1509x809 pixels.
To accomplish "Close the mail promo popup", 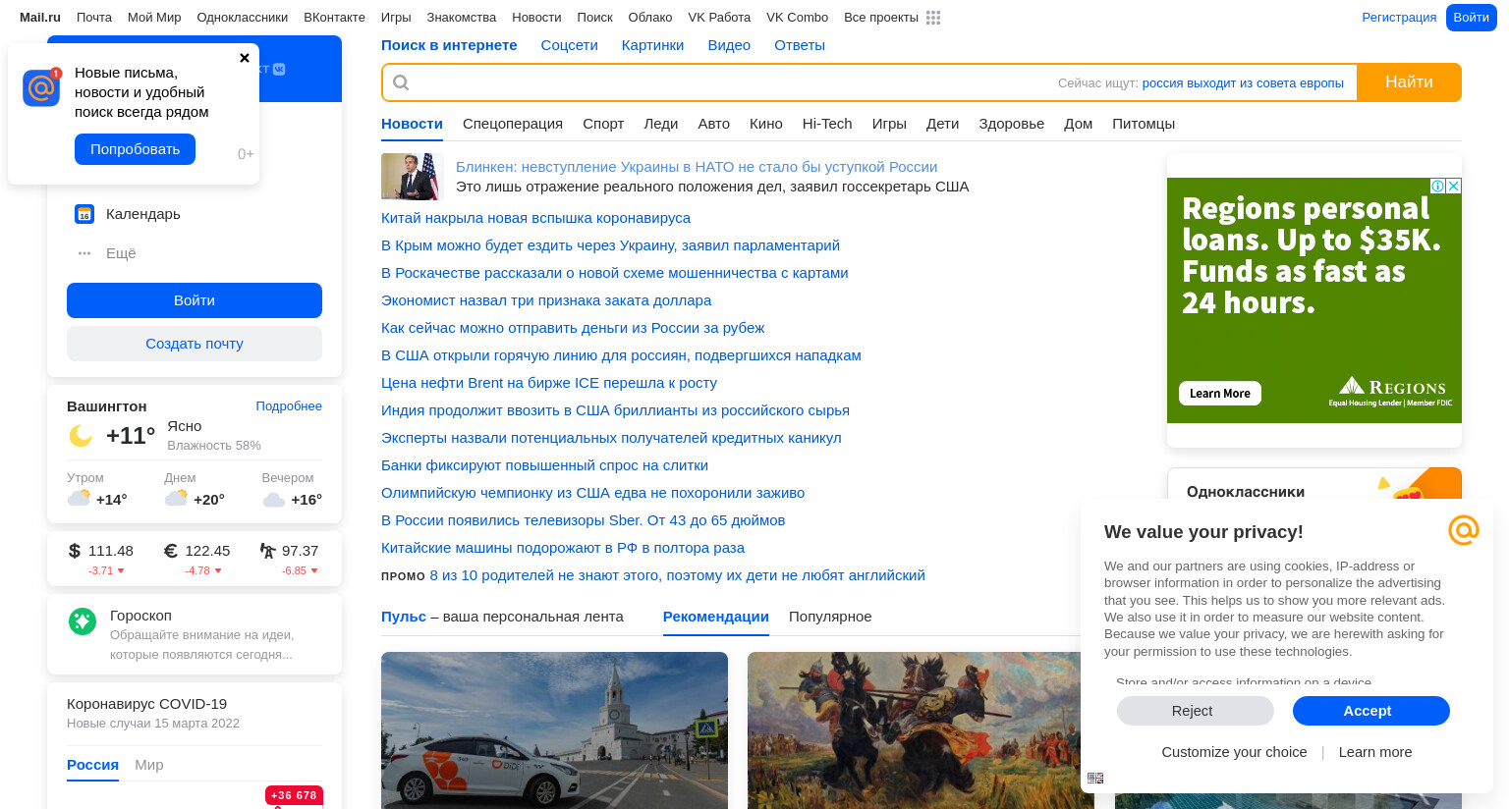I will pyautogui.click(x=245, y=58).
